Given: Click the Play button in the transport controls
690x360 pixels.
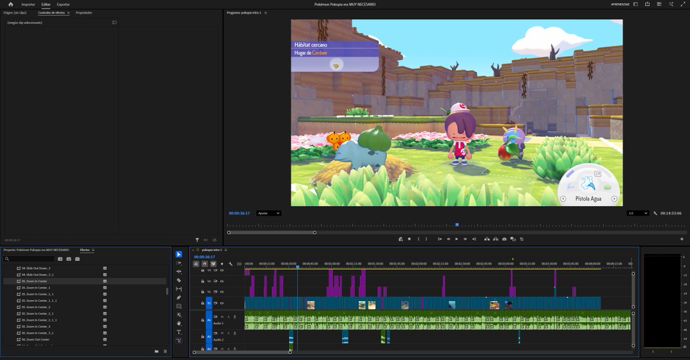Looking at the screenshot, I should (x=457, y=239).
